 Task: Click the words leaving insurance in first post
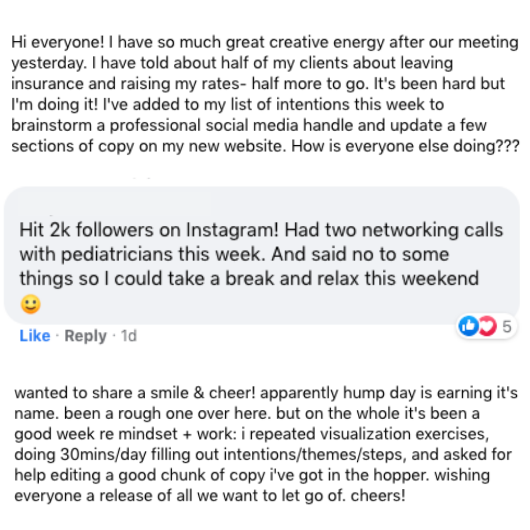point(232,73)
